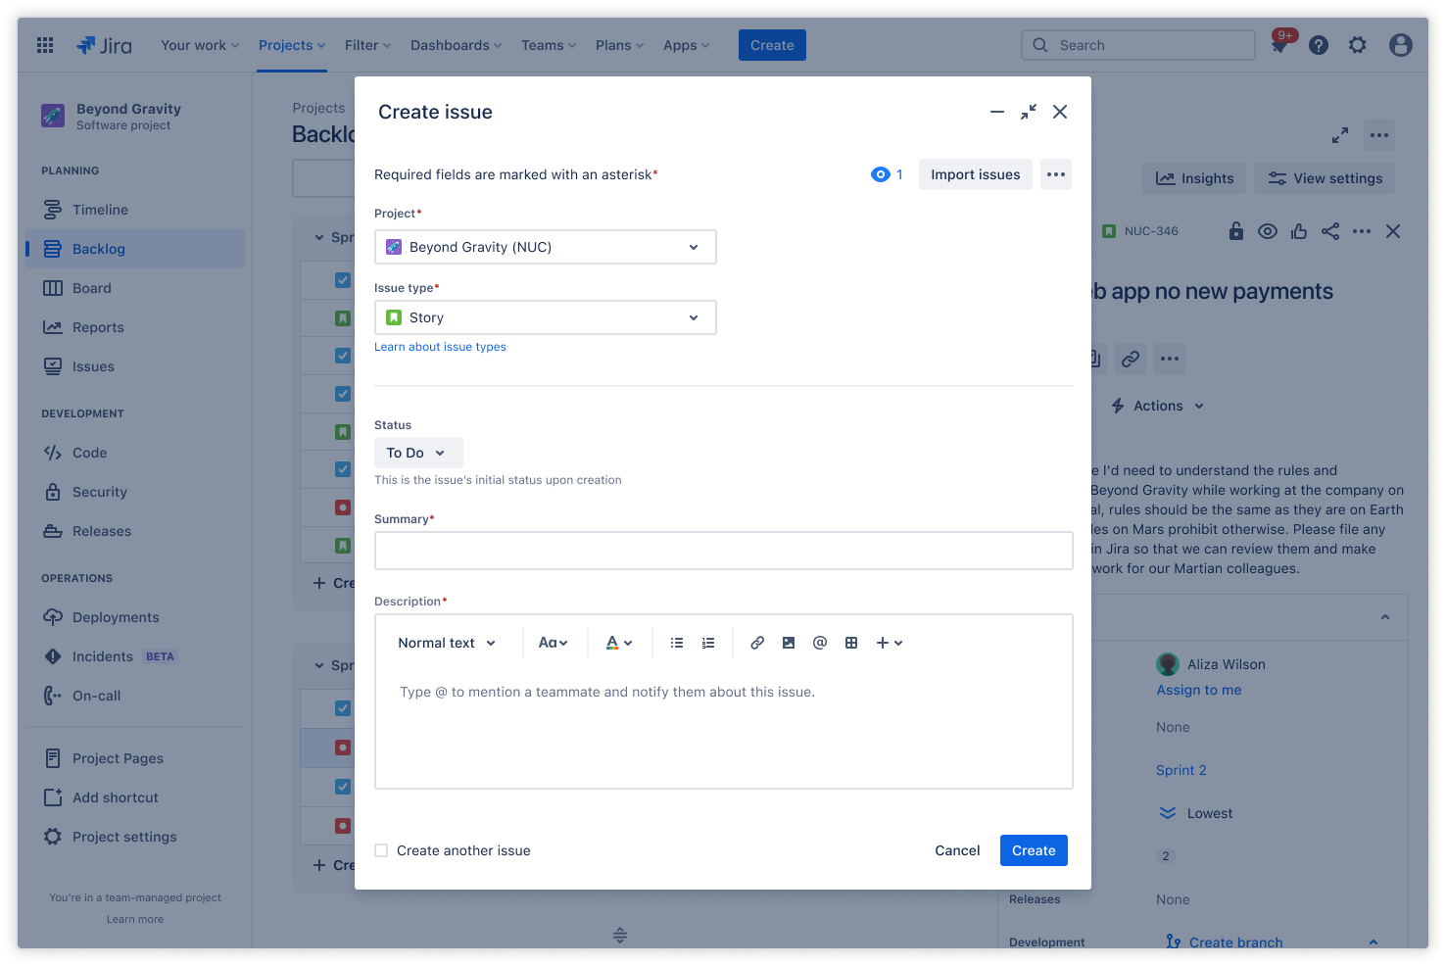Click inside the Summary input field

click(723, 551)
